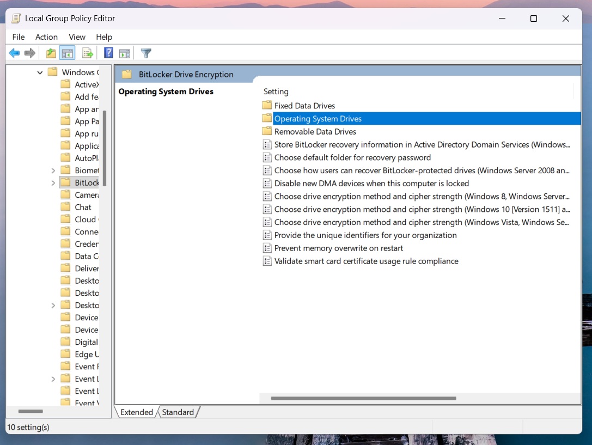Toggle the Show/Hide Action Pane icon
Screen dimensions: 592x445
(x=125, y=53)
